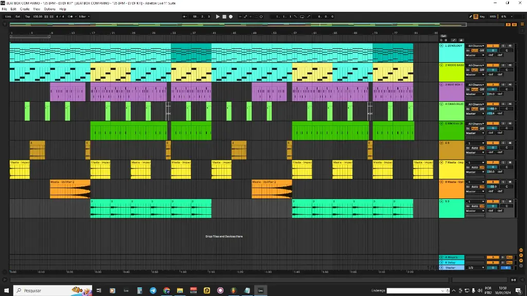
Task: Arm the Arrangement Record button
Action: (x=231, y=16)
